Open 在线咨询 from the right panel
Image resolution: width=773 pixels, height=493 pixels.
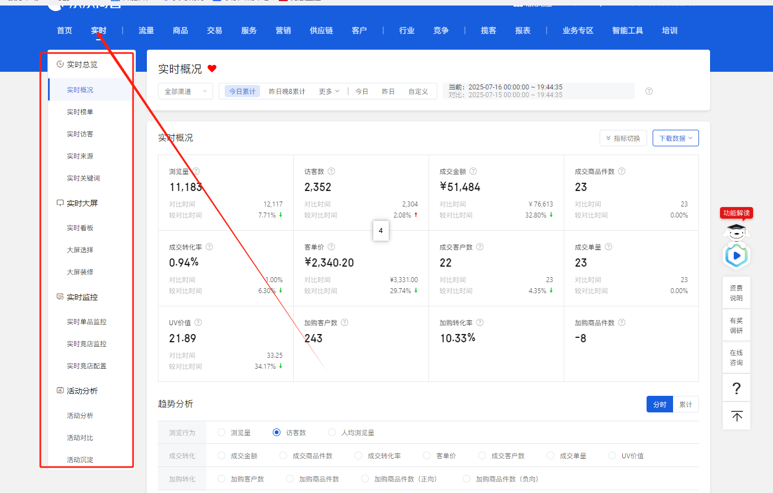(x=736, y=358)
